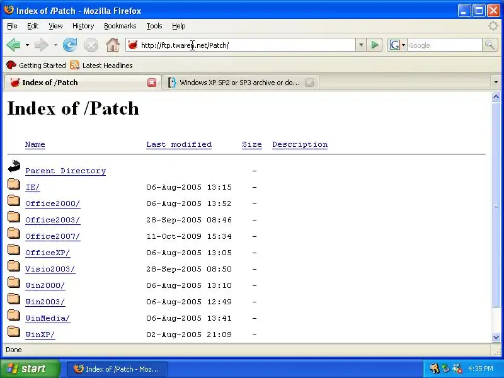504x378 pixels.
Task: Open the Office2007/ directory link
Action: (x=53, y=236)
